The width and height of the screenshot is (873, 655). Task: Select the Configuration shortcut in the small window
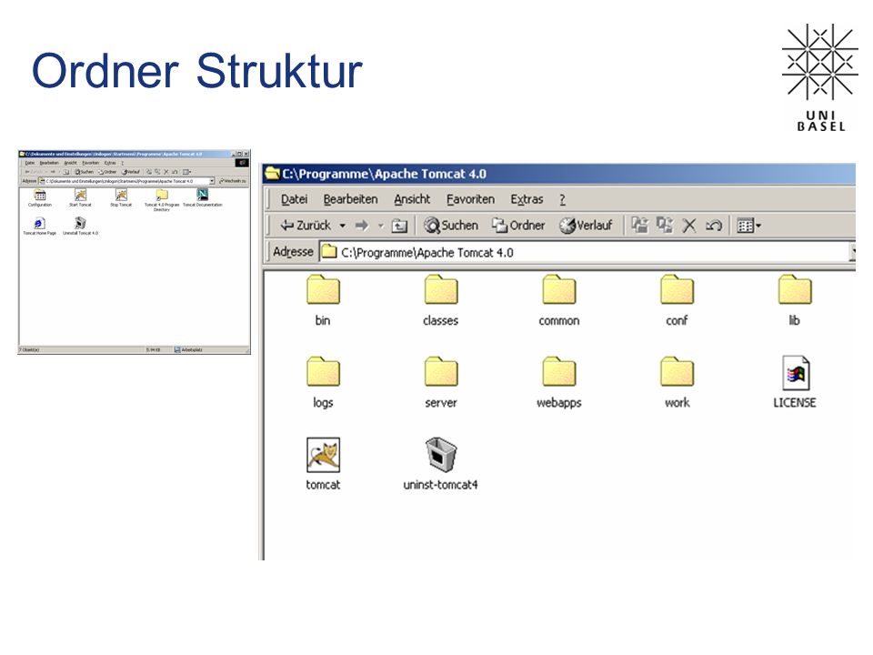click(x=39, y=197)
